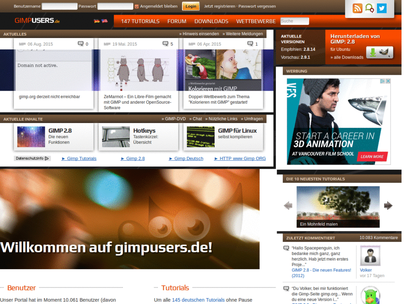Click the Tutorials section heading

click(175, 288)
